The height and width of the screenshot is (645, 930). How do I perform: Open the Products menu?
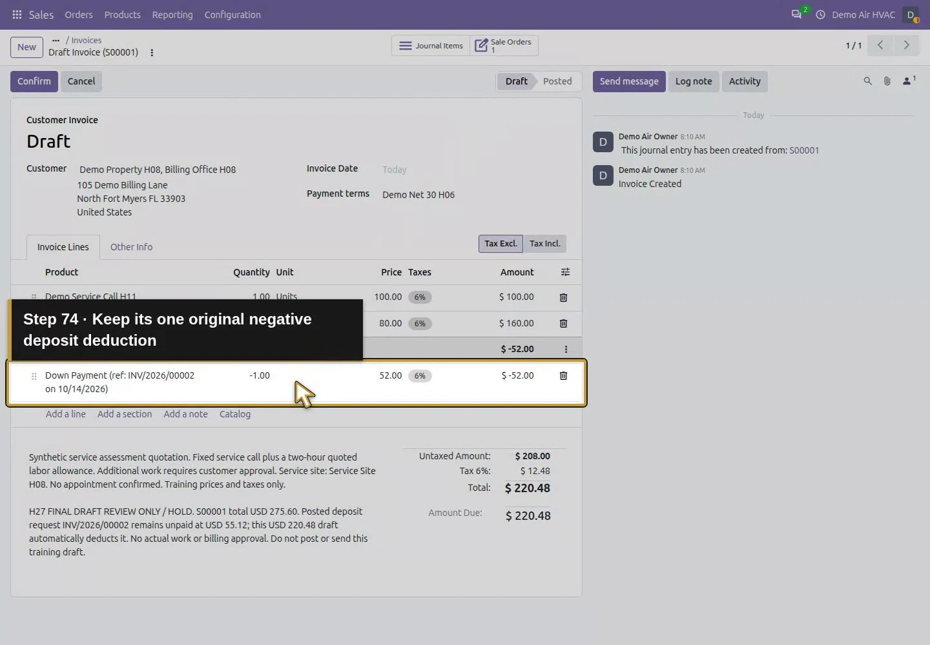[123, 15]
